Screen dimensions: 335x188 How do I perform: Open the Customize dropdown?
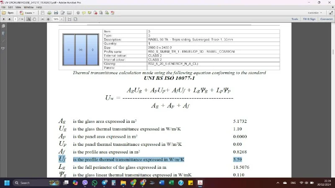pos(314,13)
